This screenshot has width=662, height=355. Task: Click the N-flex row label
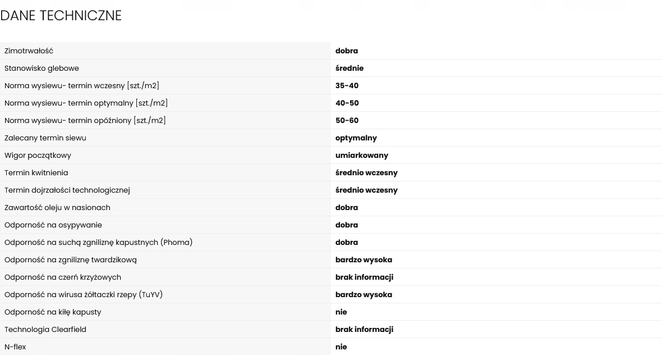click(15, 347)
